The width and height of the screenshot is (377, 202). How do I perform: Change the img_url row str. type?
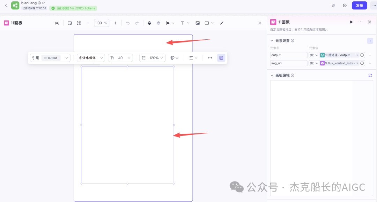(314, 63)
